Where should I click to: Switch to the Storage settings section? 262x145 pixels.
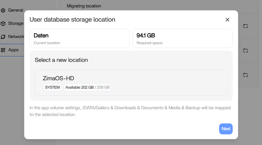click(15, 24)
